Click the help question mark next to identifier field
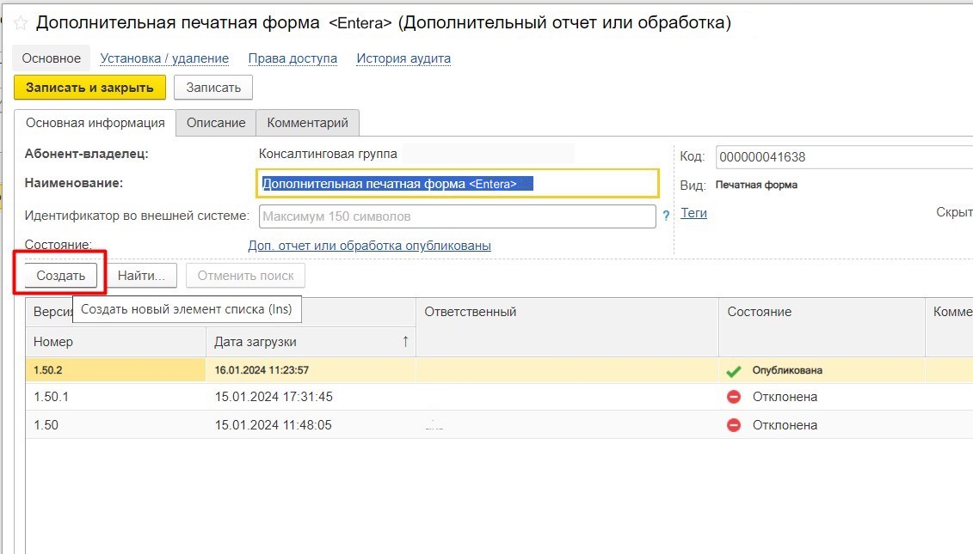The height and width of the screenshot is (554, 973). pyautogui.click(x=666, y=216)
